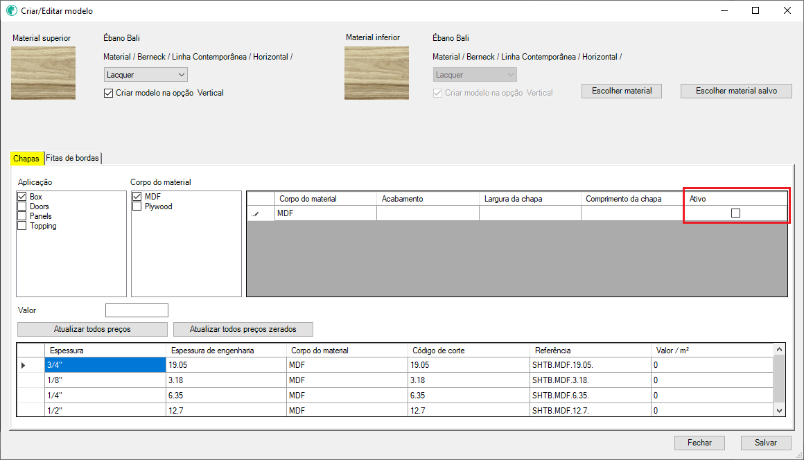Viewport: 804px width, 460px height.
Task: Switch to the Fitas de bordas tab
Action: click(73, 159)
